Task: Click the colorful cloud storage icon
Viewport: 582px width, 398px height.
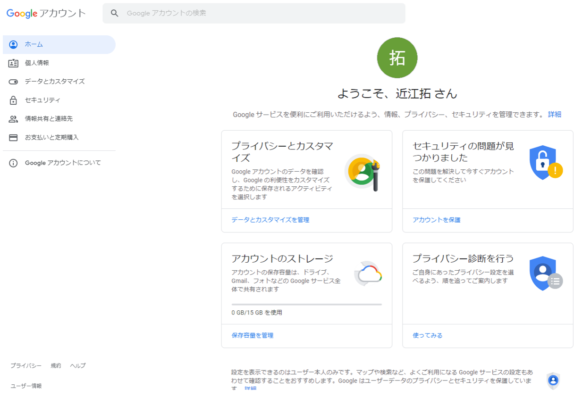Action: pos(368,274)
